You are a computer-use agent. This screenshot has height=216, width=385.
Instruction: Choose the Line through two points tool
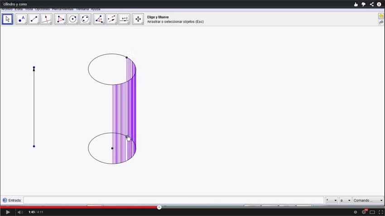tap(34, 19)
